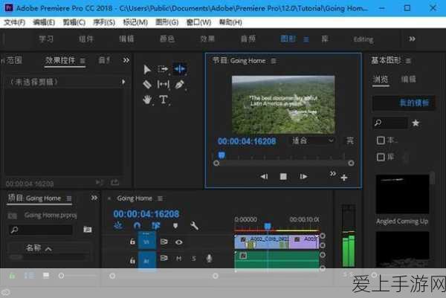
Task: Switch to the 学习 workspace
Action: pyautogui.click(x=46, y=39)
